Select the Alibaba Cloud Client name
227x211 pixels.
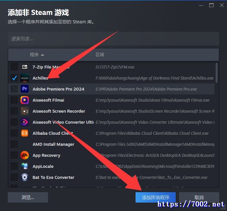(x=53, y=133)
